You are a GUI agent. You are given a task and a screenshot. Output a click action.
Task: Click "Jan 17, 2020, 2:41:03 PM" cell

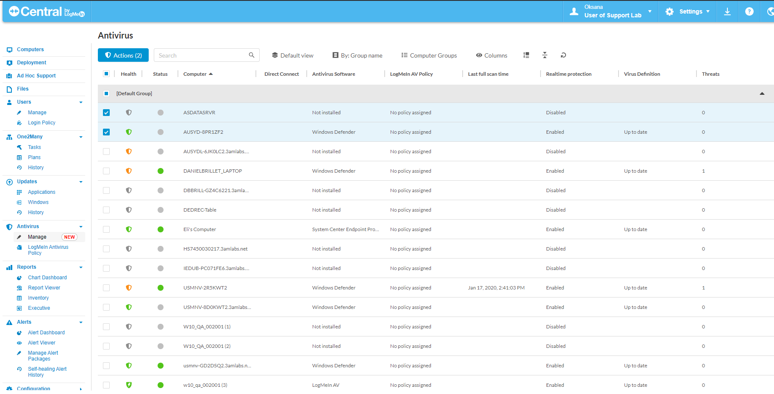[496, 288]
